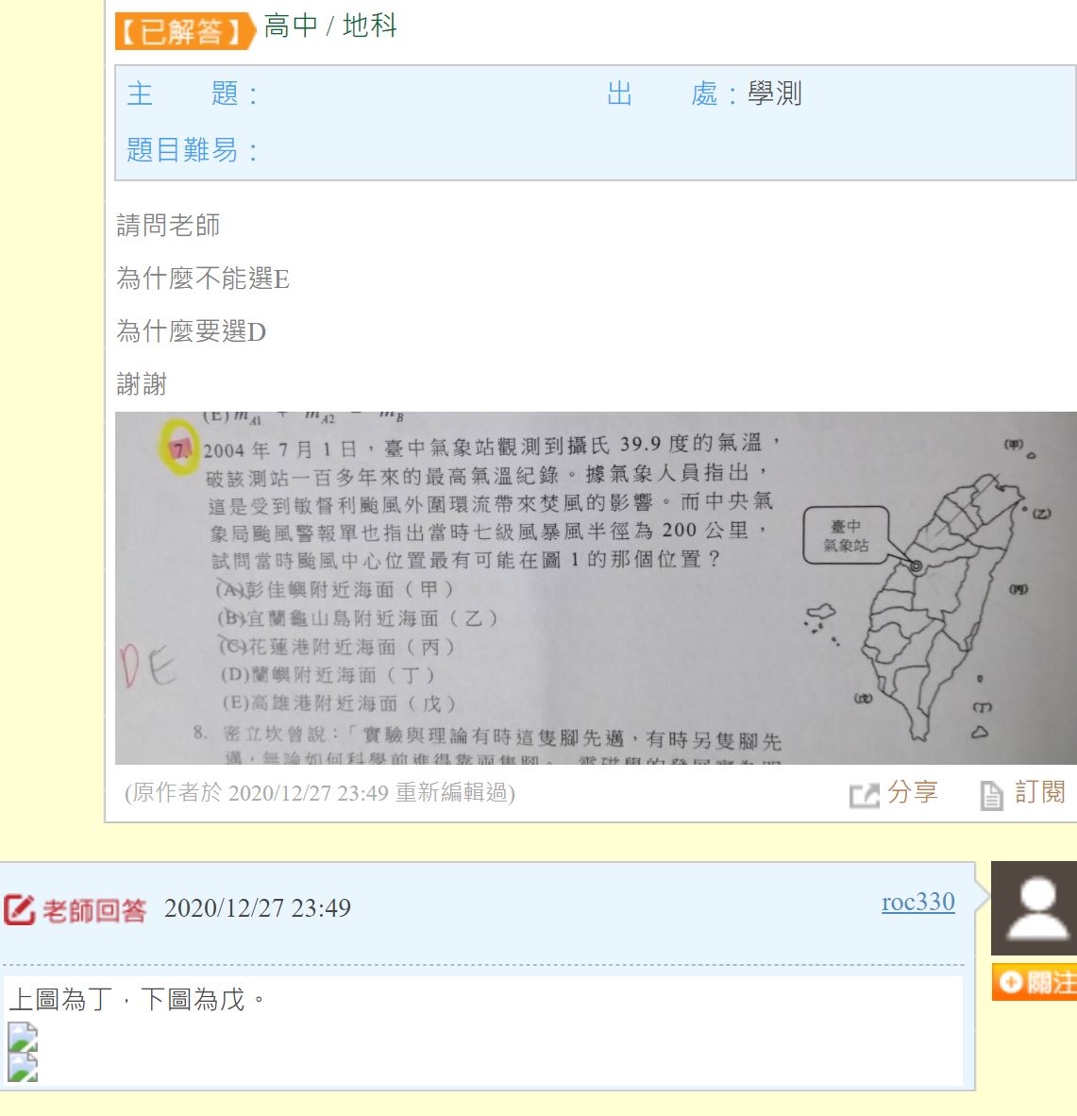The height and width of the screenshot is (1116, 1077).
Task: Click the share arrow icon
Action: (x=864, y=795)
